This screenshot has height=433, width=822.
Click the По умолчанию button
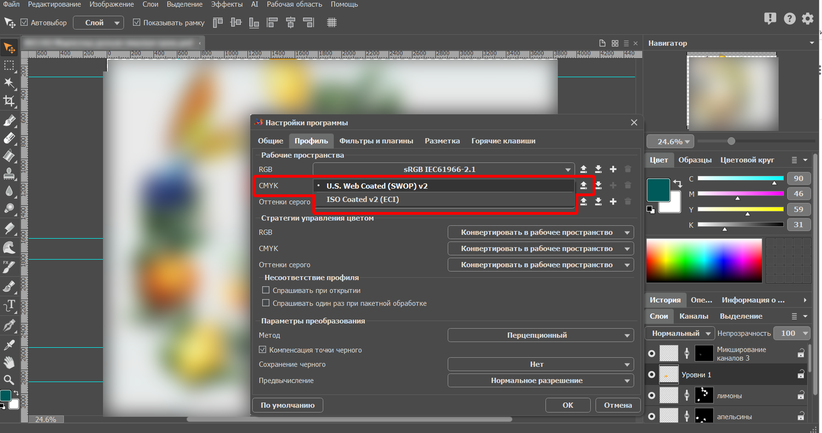pyautogui.click(x=288, y=405)
